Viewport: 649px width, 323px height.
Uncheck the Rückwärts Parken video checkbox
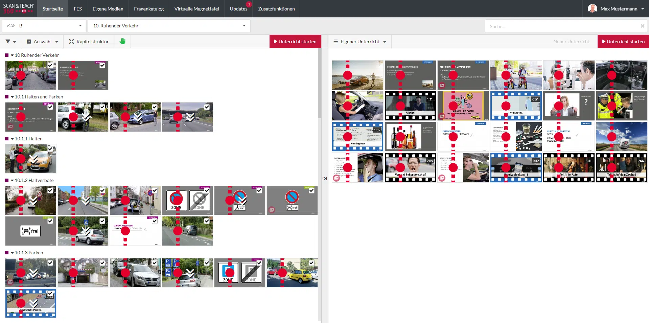[50, 293]
